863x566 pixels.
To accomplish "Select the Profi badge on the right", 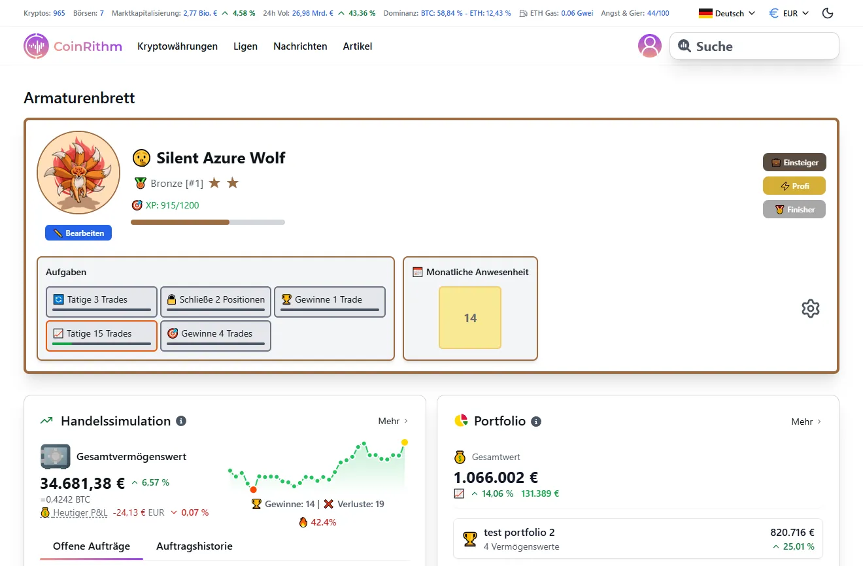I will (794, 186).
